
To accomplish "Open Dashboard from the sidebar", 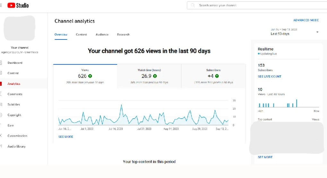I will (x=15, y=63).
